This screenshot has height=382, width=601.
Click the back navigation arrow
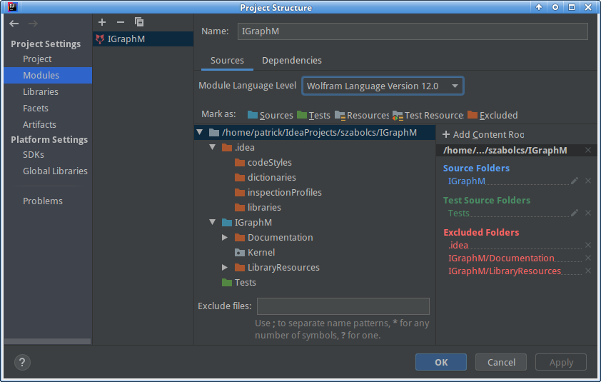pos(14,24)
